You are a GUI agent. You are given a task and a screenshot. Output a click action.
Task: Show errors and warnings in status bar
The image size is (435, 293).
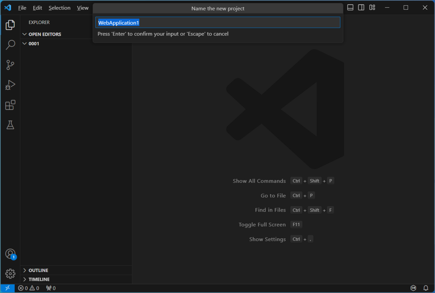[x=29, y=288]
